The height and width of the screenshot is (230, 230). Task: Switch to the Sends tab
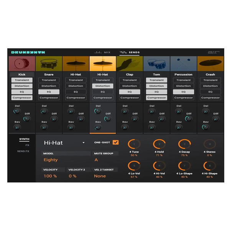[x=130, y=53]
